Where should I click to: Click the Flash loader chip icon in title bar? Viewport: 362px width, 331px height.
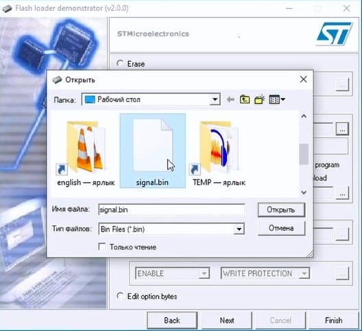[x=7, y=8]
